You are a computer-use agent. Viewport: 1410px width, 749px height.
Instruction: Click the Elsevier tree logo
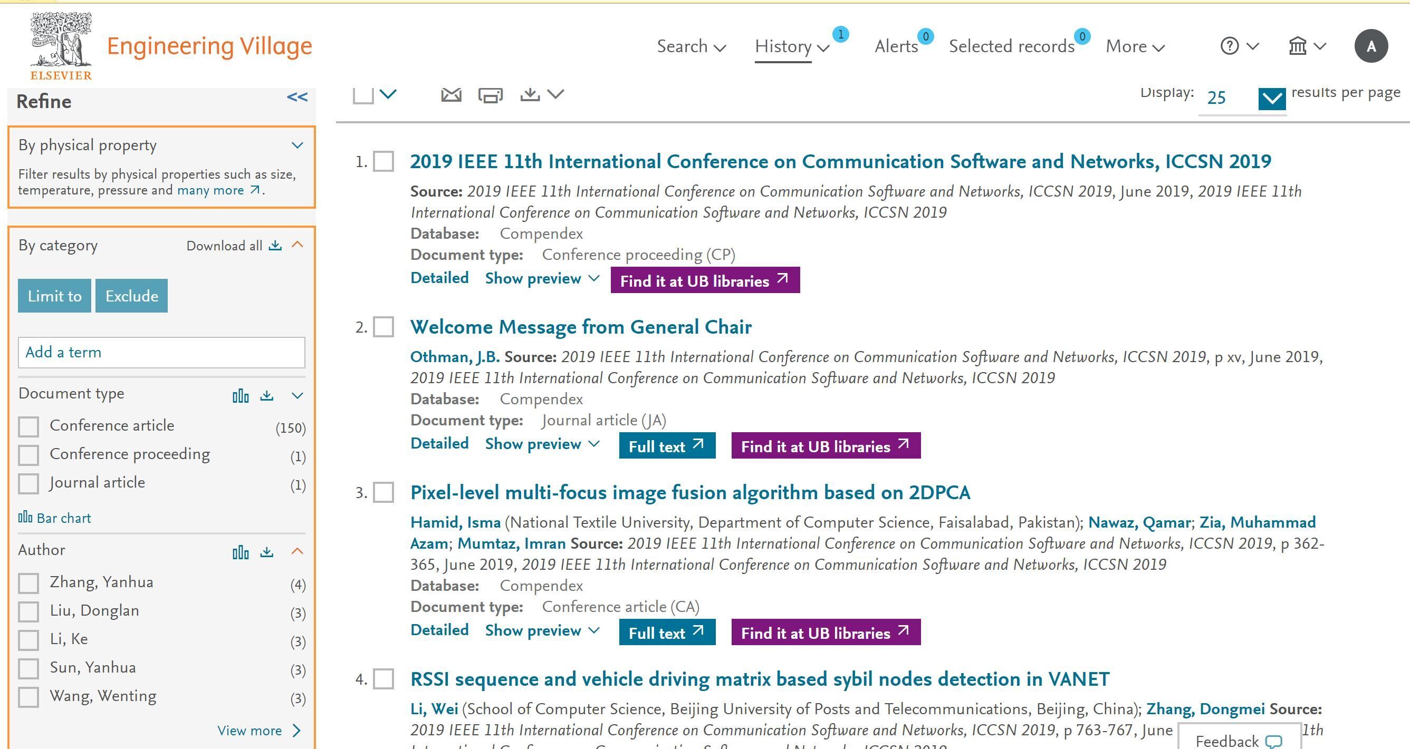coord(61,46)
